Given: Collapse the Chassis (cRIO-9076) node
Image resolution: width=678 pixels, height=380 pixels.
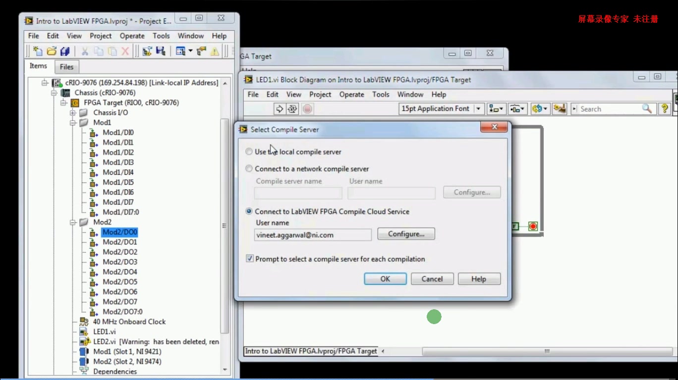Looking at the screenshot, I should tap(54, 93).
